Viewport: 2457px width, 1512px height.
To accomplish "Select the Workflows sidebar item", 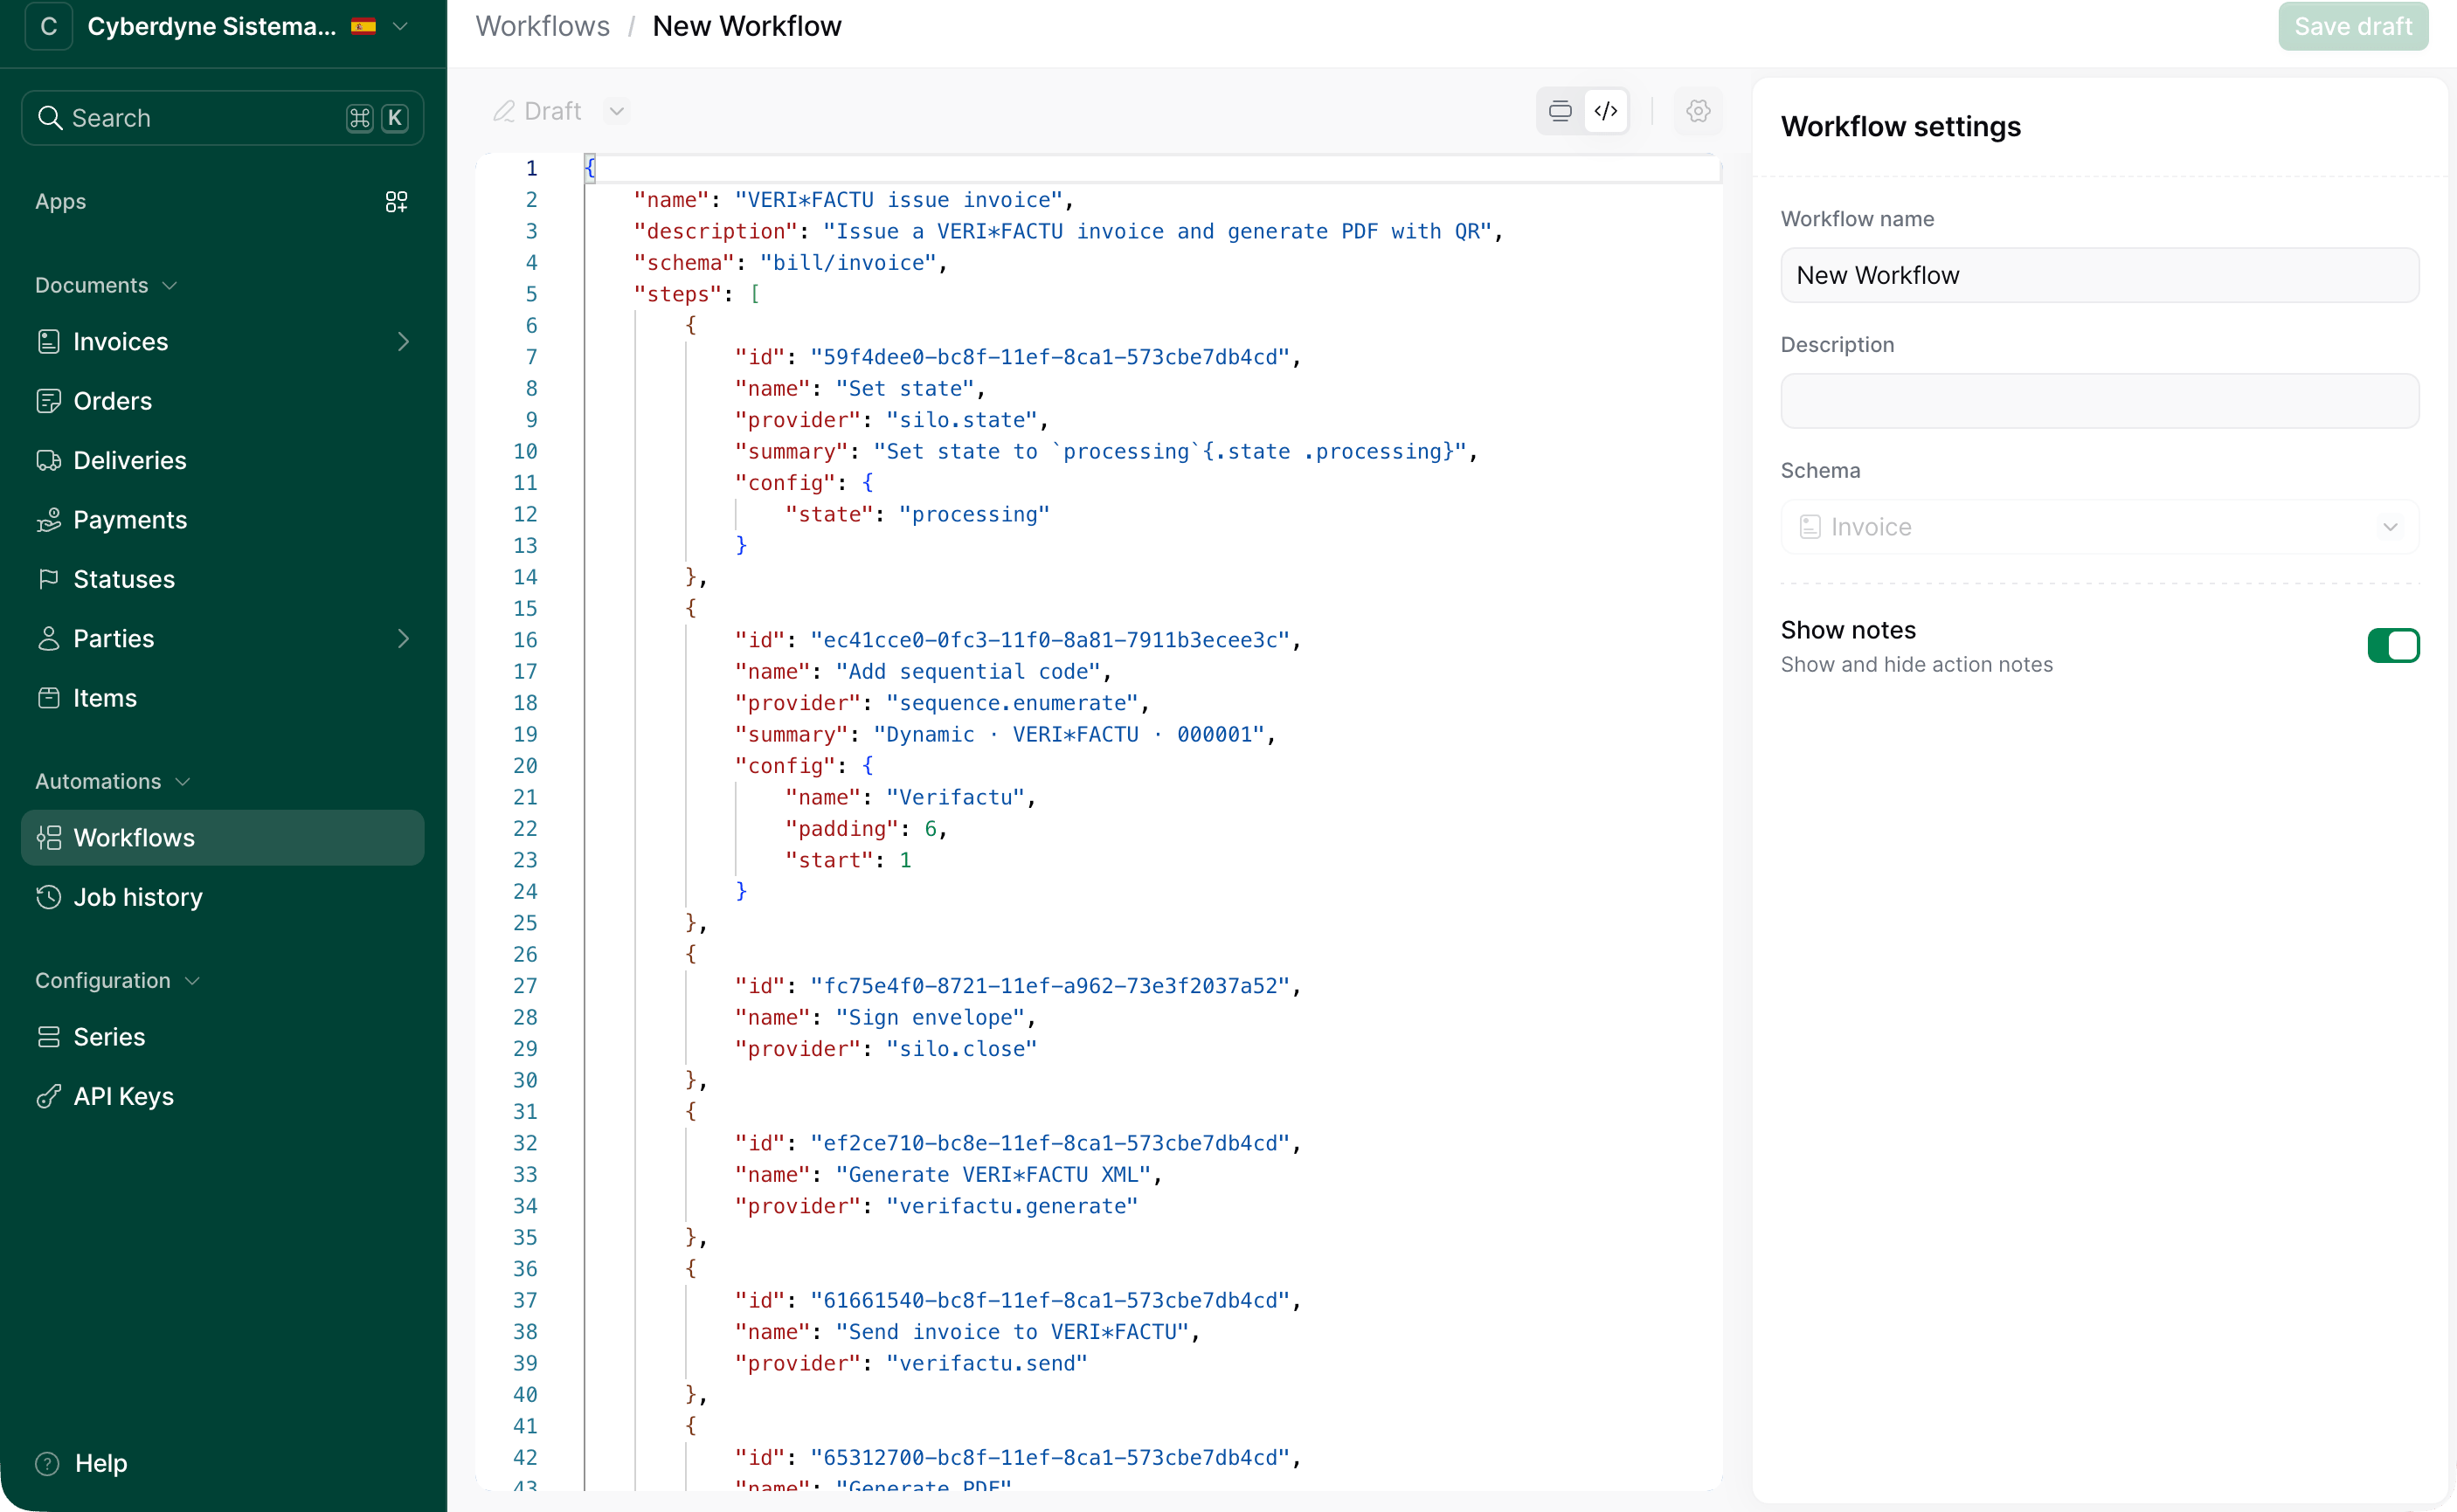I will 223,838.
